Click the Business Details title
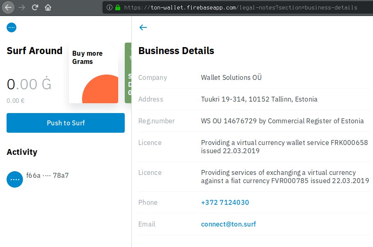The height and width of the screenshot is (247, 373). (x=176, y=51)
